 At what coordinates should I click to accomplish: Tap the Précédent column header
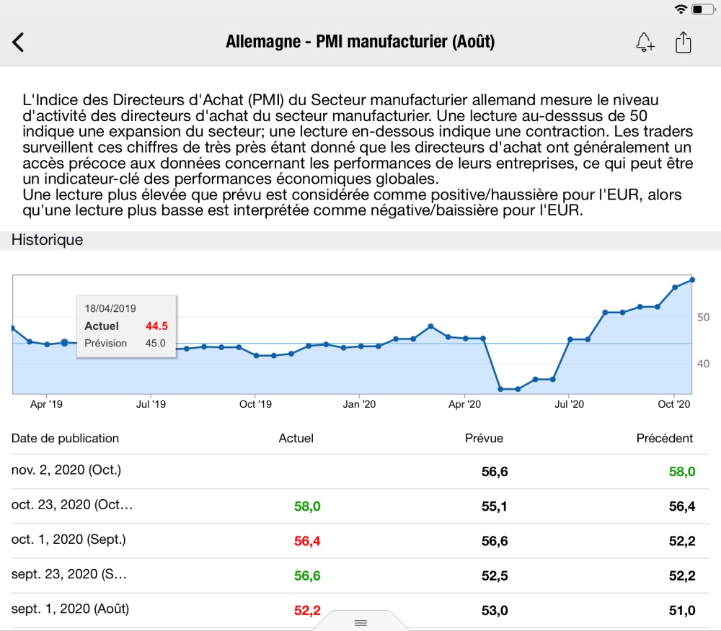664,438
